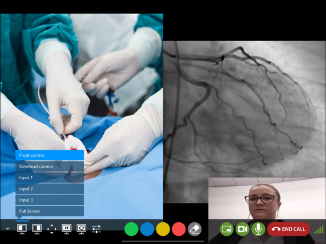326x244 pixels.
Task: Check the signal strength bars indicator
Action: (x=319, y=229)
